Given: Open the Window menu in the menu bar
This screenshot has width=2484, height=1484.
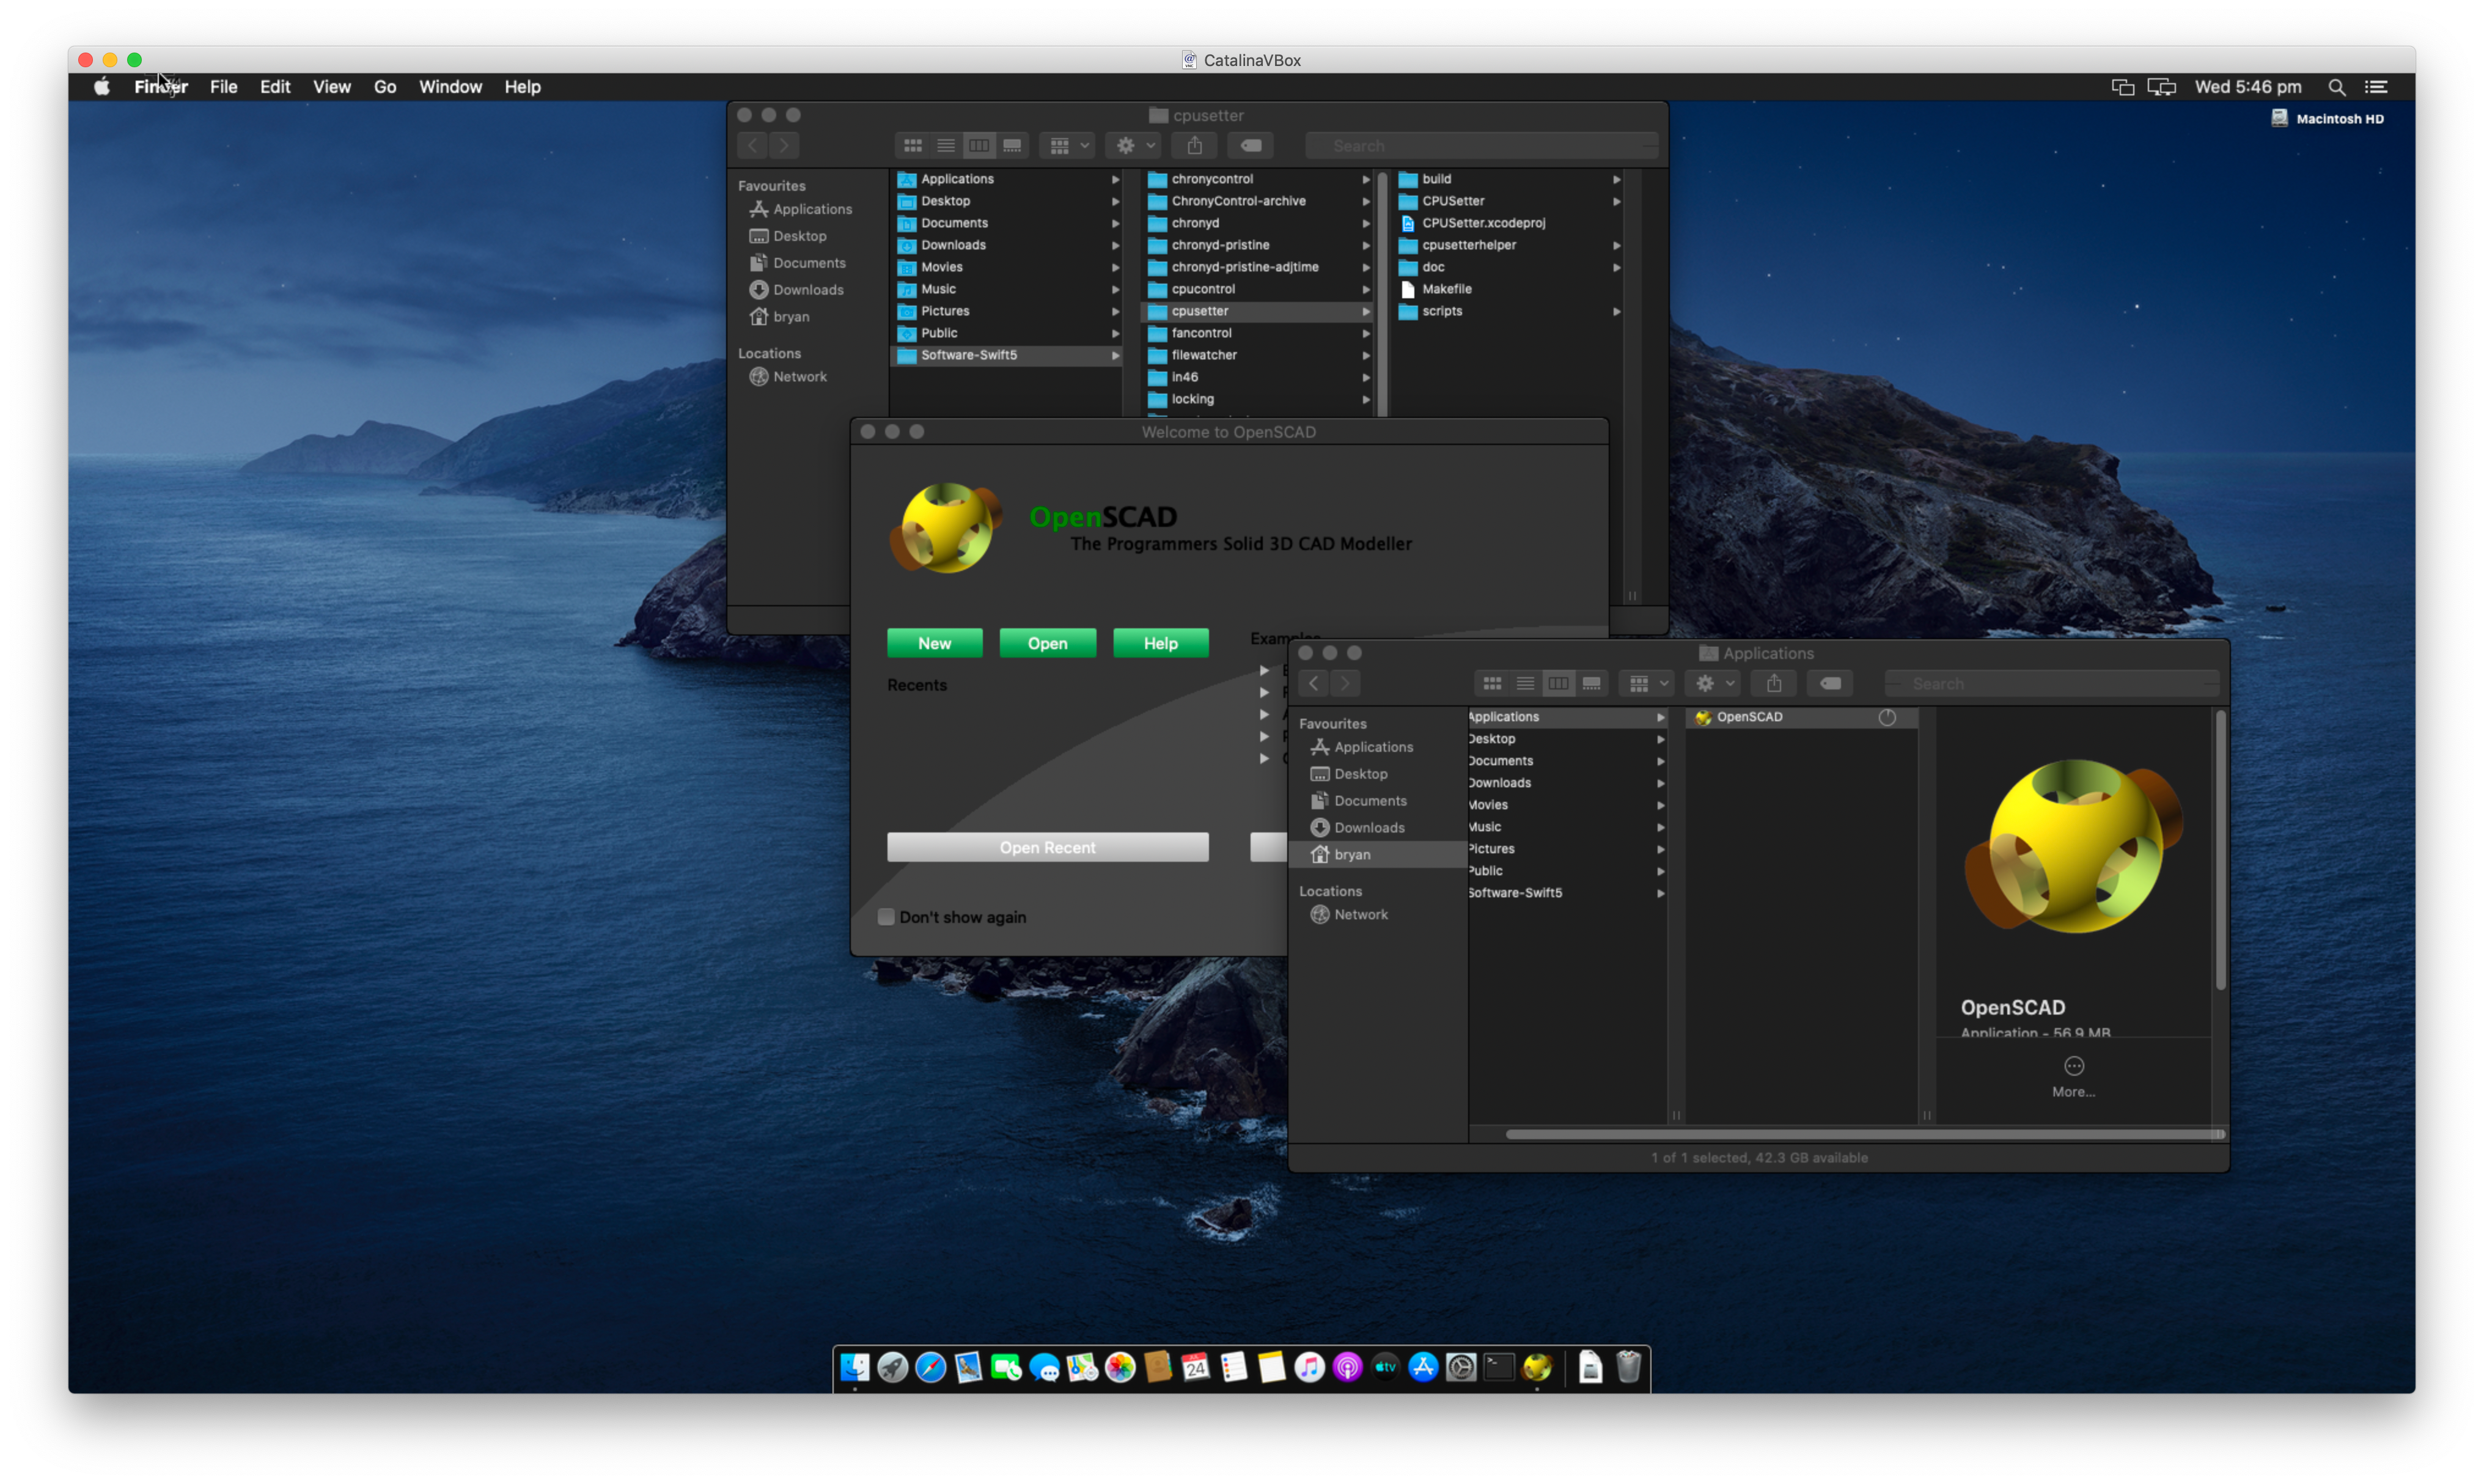Looking at the screenshot, I should click(450, 87).
